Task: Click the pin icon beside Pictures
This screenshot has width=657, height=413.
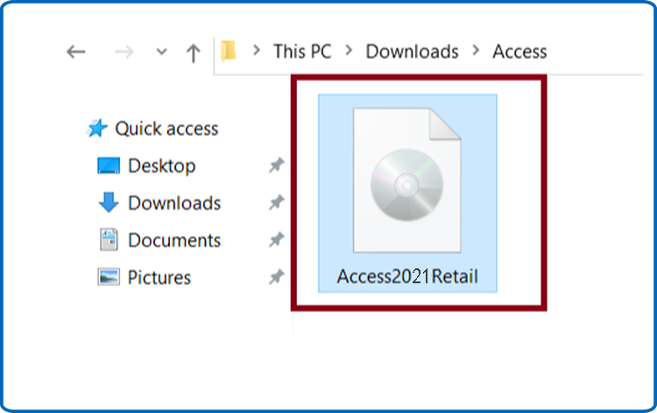Action: click(277, 277)
